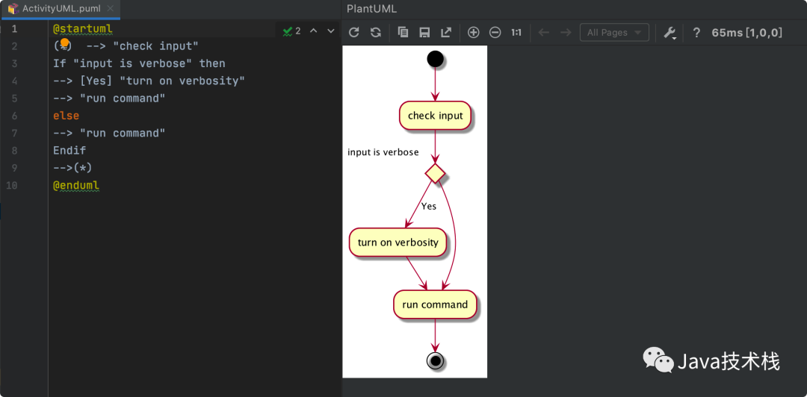Reset the zoom using the 1:1 button
807x397 pixels.
click(x=516, y=32)
